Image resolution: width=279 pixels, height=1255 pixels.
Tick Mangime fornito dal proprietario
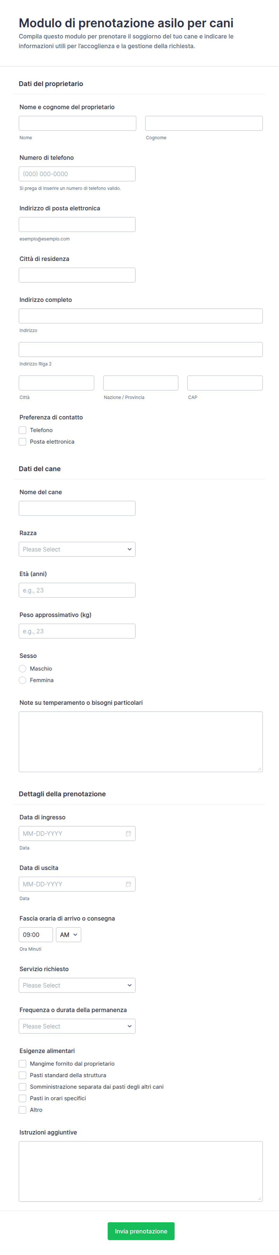click(22, 1064)
